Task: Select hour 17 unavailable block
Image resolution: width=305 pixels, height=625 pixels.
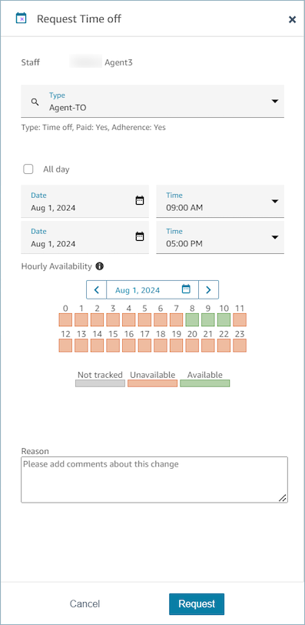Action: [x=144, y=345]
